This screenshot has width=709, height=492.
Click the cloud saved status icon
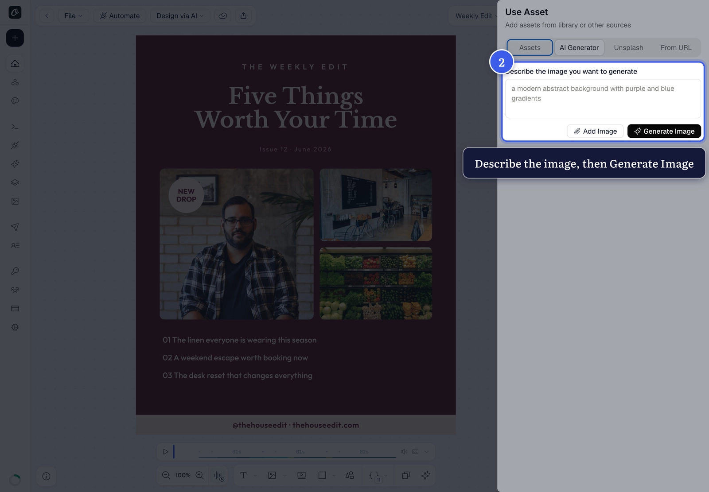coord(223,15)
